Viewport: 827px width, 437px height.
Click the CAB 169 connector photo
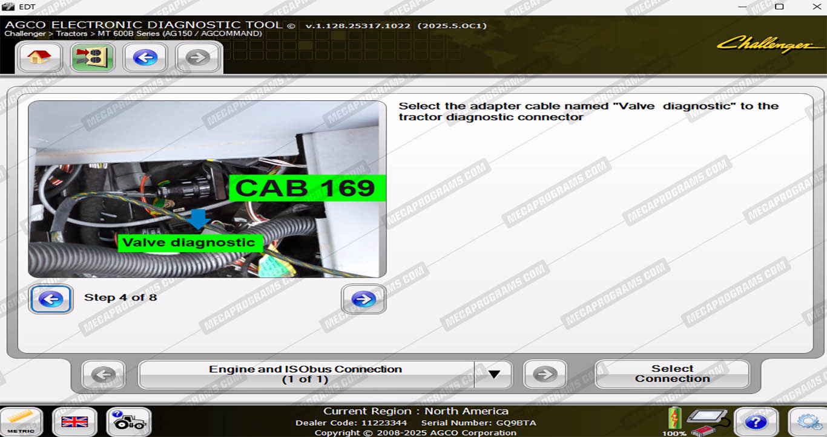click(x=207, y=189)
